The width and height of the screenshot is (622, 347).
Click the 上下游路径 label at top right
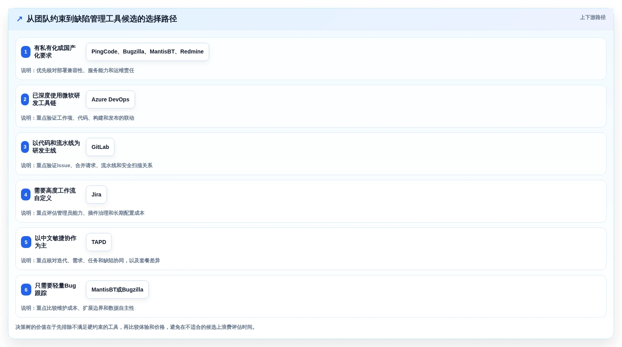coord(593,17)
